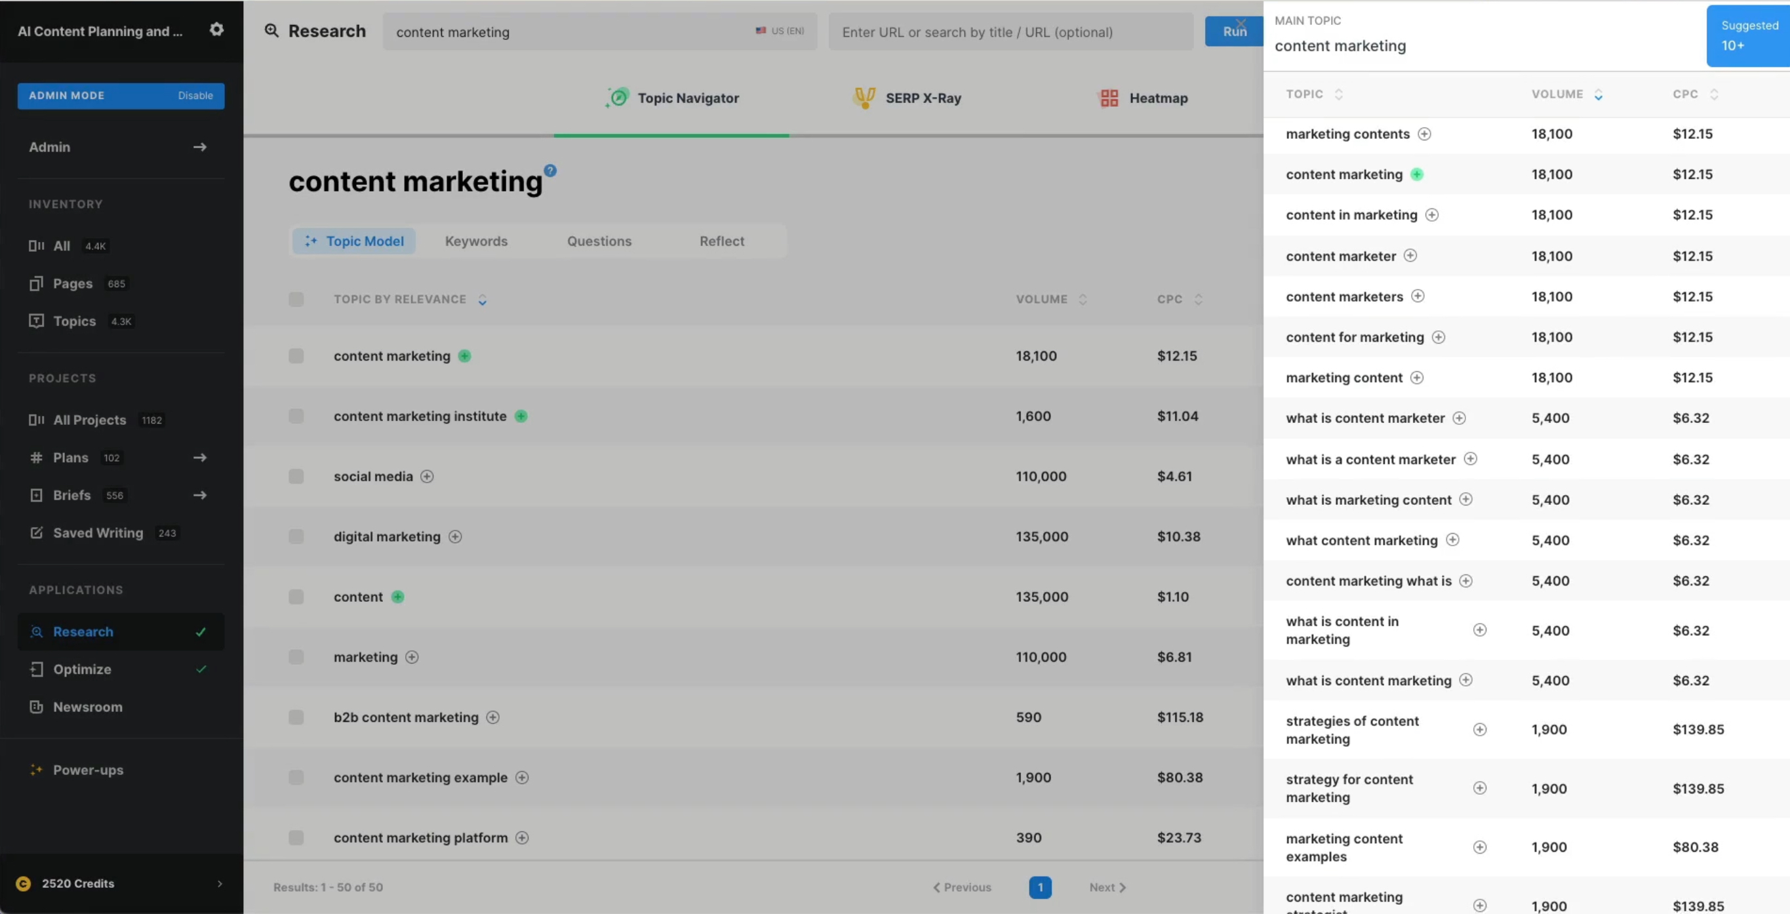The width and height of the screenshot is (1790, 914).
Task: Switch to the Keywords tab
Action: (475, 241)
